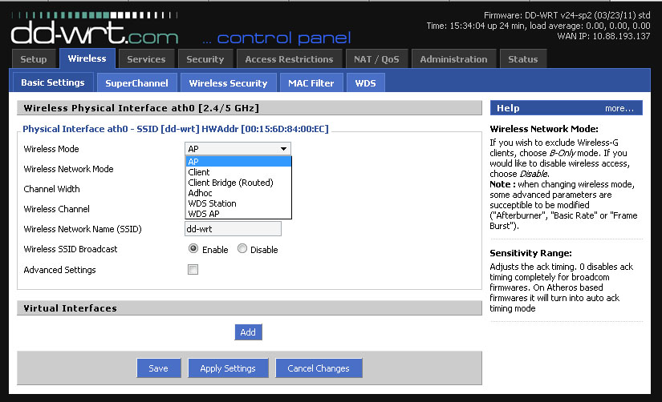
Task: Click the Firmware DD-WRT v24-sp2 text
Action: pos(567,15)
